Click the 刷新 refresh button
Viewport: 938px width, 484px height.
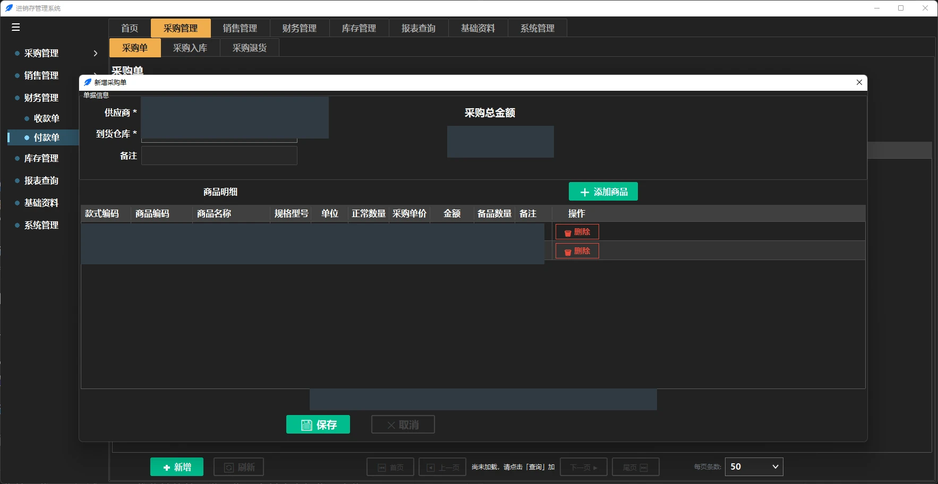pyautogui.click(x=239, y=467)
